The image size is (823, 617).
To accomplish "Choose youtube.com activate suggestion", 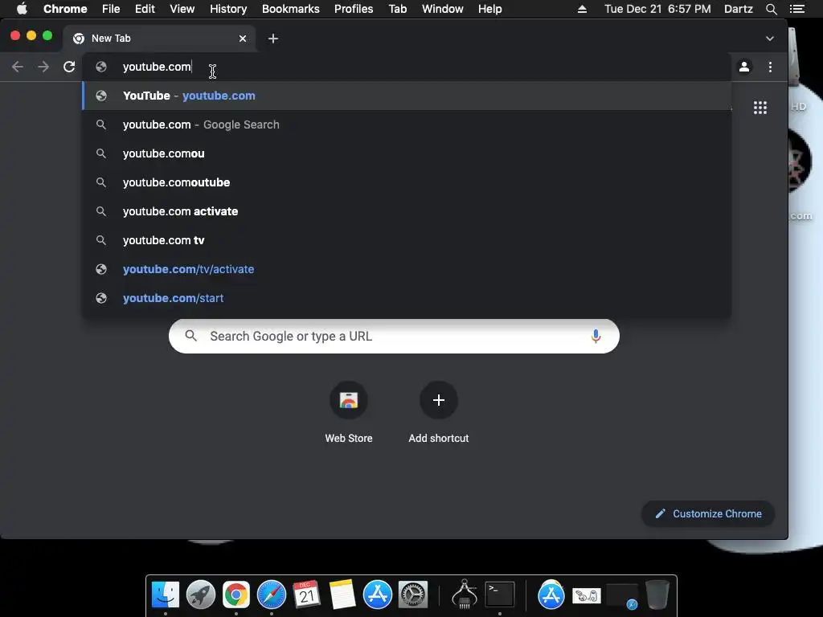I will pyautogui.click(x=407, y=211).
